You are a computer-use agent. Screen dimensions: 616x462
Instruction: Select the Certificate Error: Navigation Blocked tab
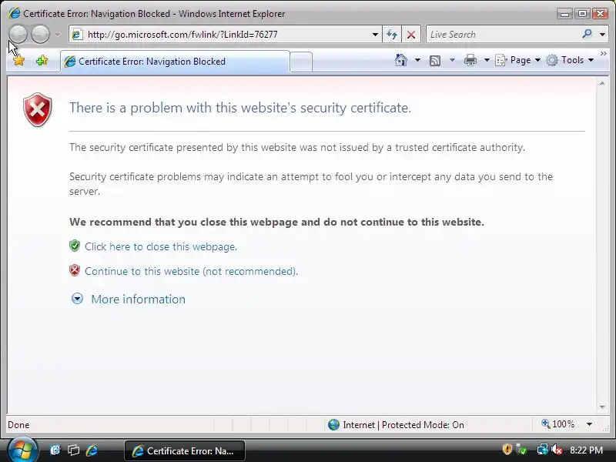click(175, 62)
